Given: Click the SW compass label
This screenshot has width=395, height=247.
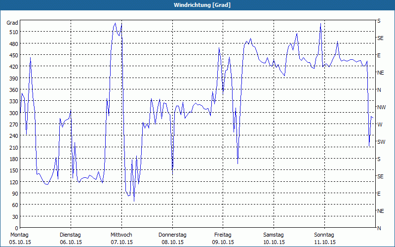Looking at the screenshot, I should click(x=381, y=142).
